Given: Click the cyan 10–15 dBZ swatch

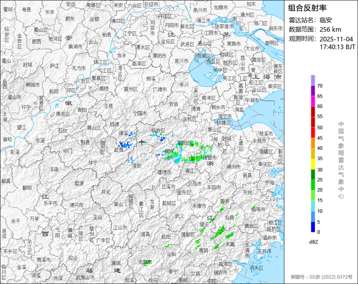Looking at the screenshot, I should tap(313, 206).
